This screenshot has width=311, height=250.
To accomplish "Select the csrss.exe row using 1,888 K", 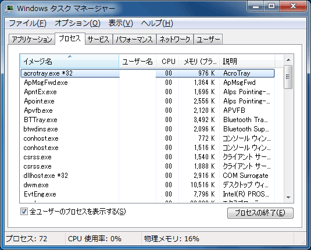I will point(148,166).
